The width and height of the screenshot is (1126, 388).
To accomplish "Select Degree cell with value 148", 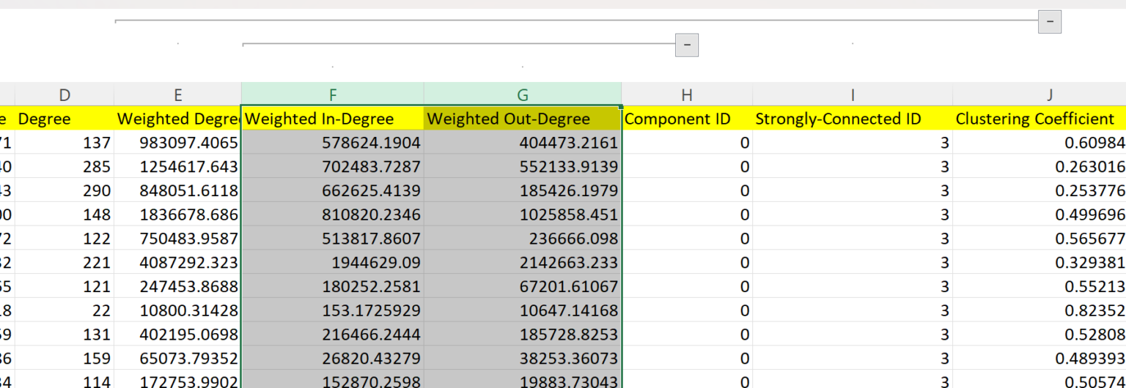I will coord(65,214).
